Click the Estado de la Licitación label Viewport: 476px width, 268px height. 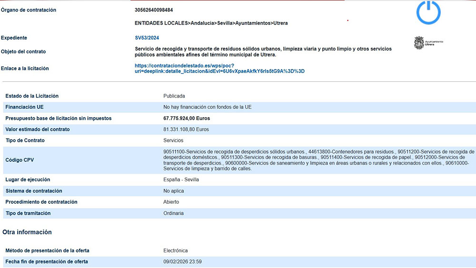[32, 96]
